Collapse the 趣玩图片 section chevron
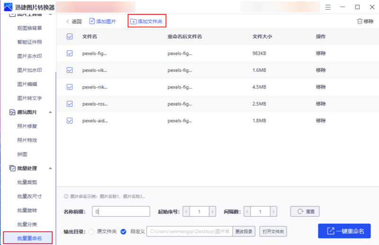This screenshot has height=245, width=379. click(x=50, y=112)
